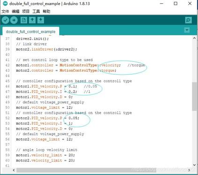
Task: Click line 37 'driver2.init();'
Action: (x=32, y=38)
